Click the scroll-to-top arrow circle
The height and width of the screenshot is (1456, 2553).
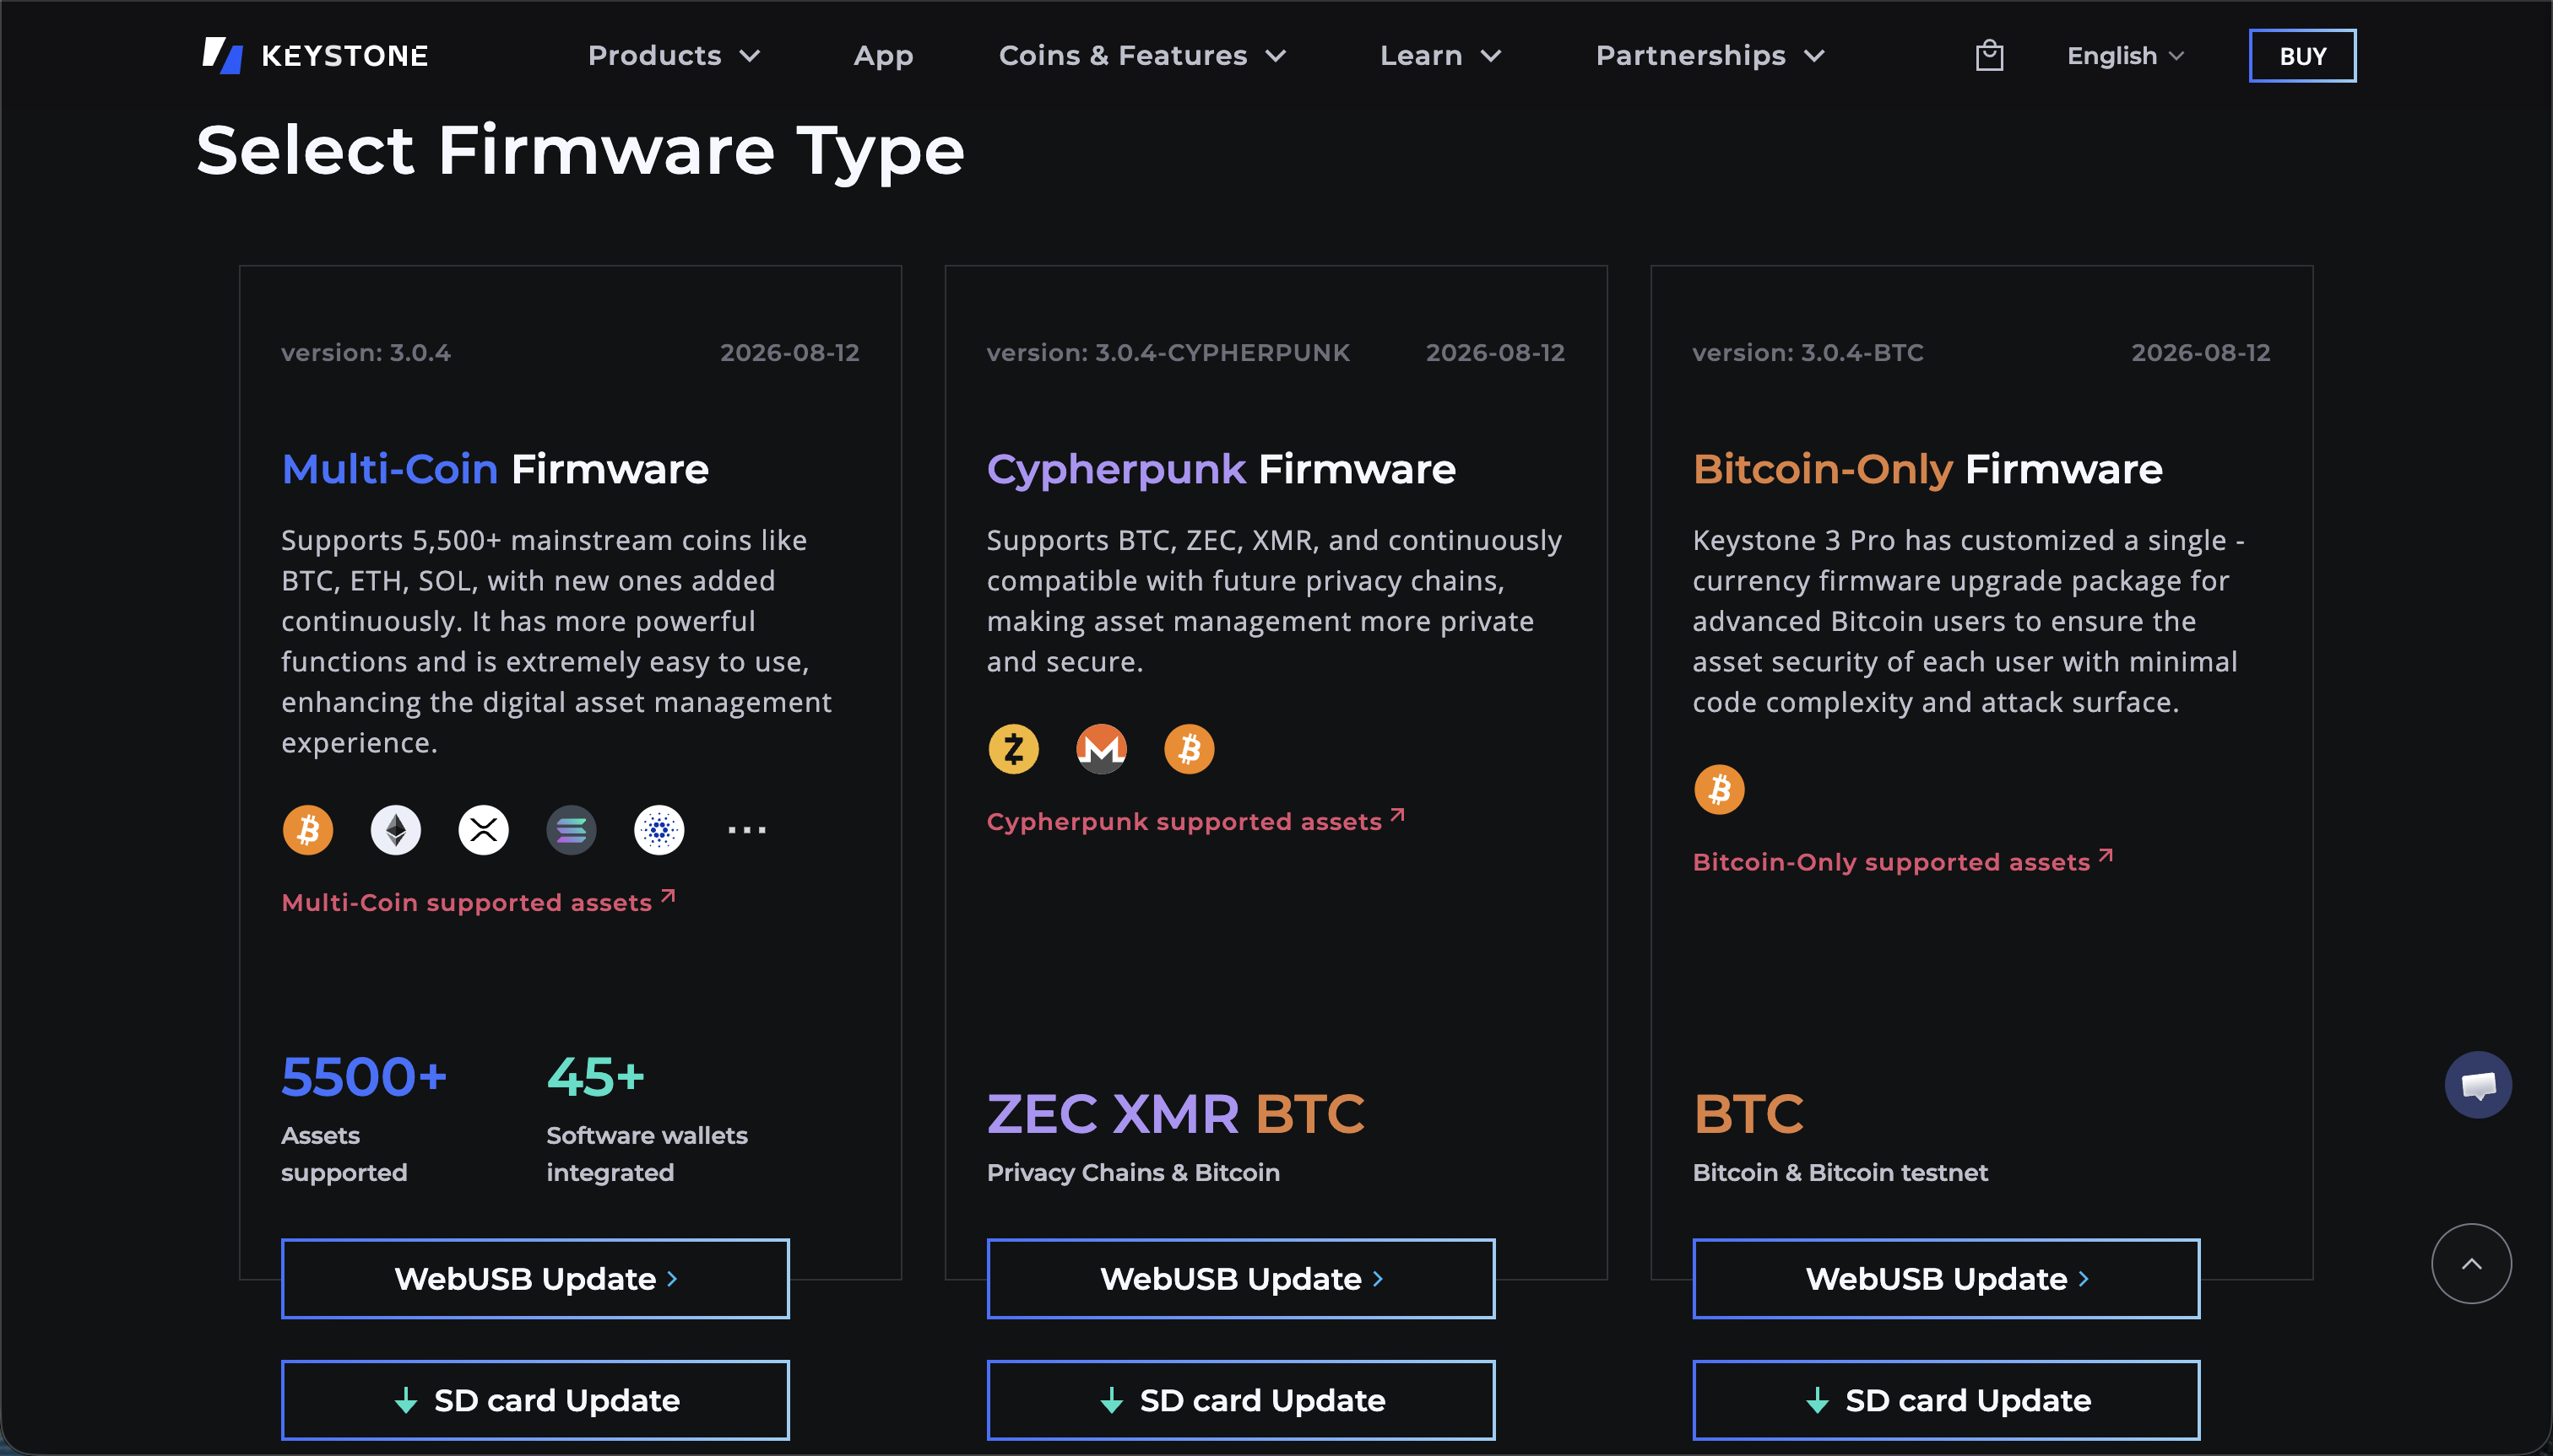click(2471, 1263)
